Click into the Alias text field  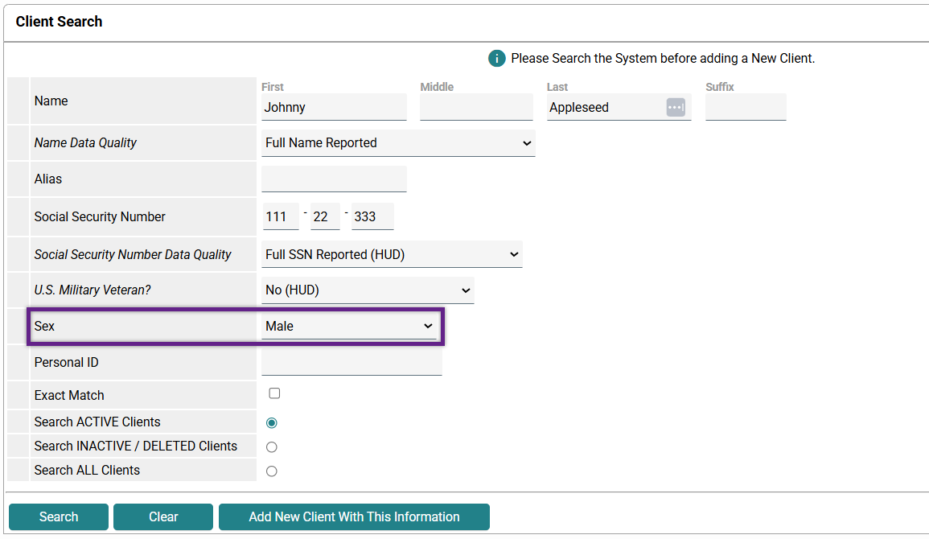coord(334,179)
